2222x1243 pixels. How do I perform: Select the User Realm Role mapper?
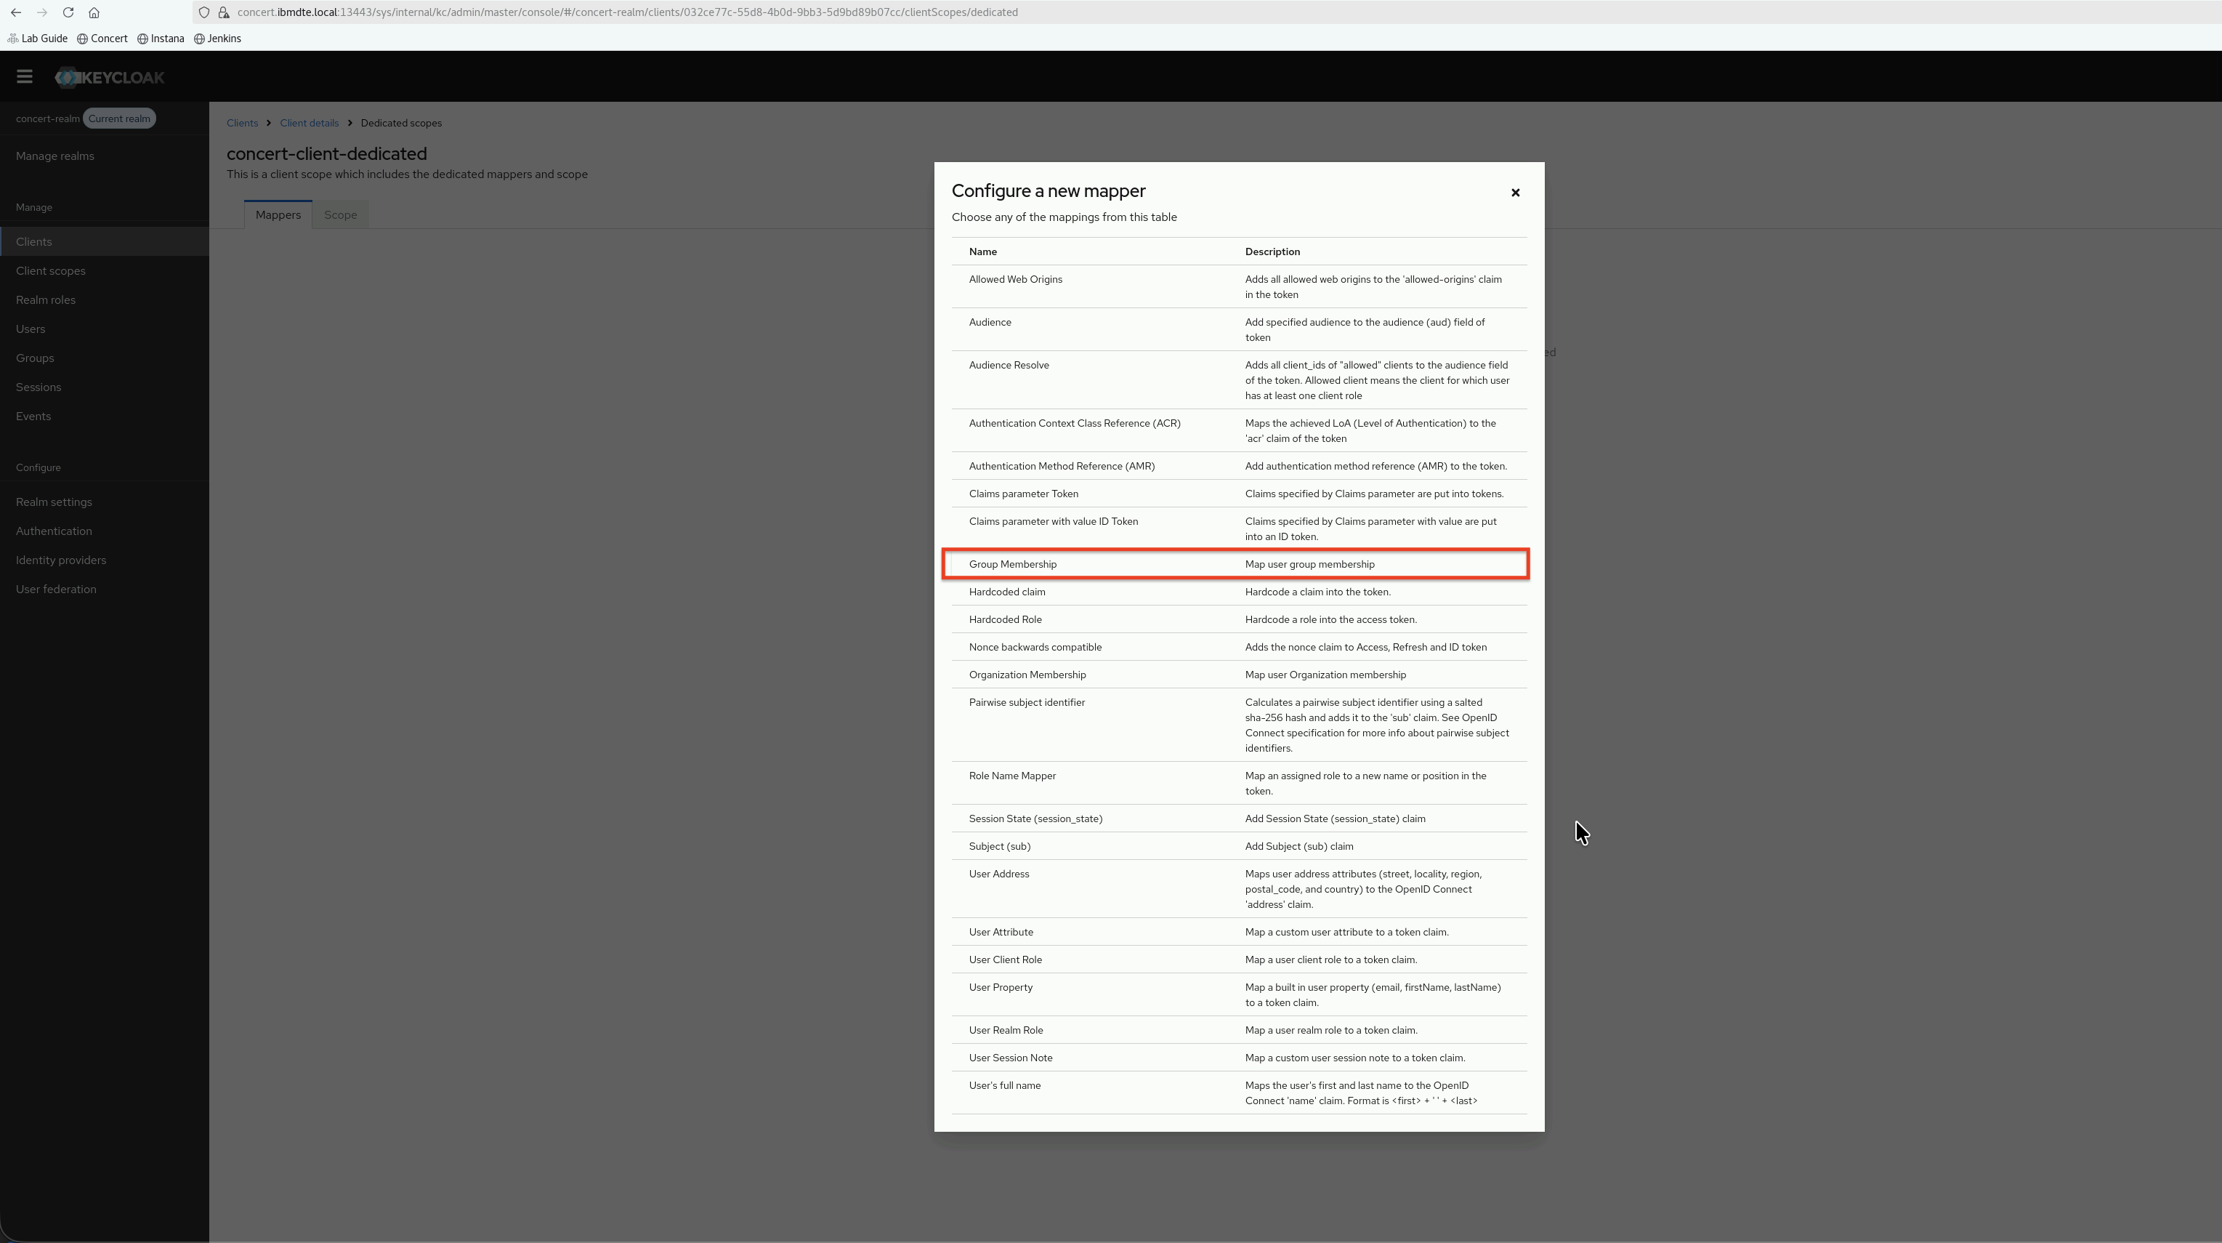tap(1239, 1030)
